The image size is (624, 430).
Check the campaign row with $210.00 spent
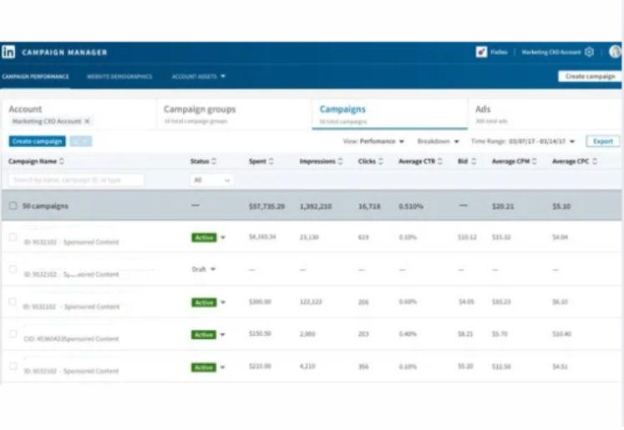click(x=13, y=366)
